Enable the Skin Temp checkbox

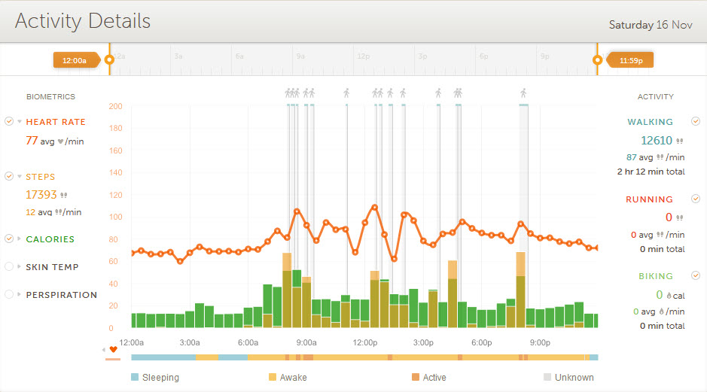coord(9,266)
